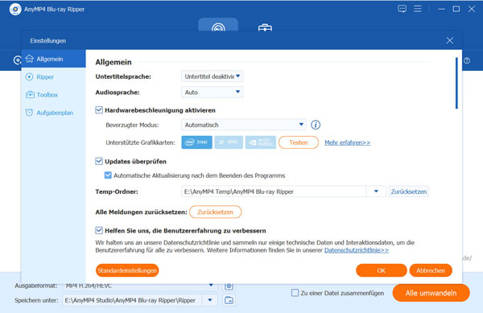Click Zurücksetzen next to Temp-Ordner

tap(409, 192)
